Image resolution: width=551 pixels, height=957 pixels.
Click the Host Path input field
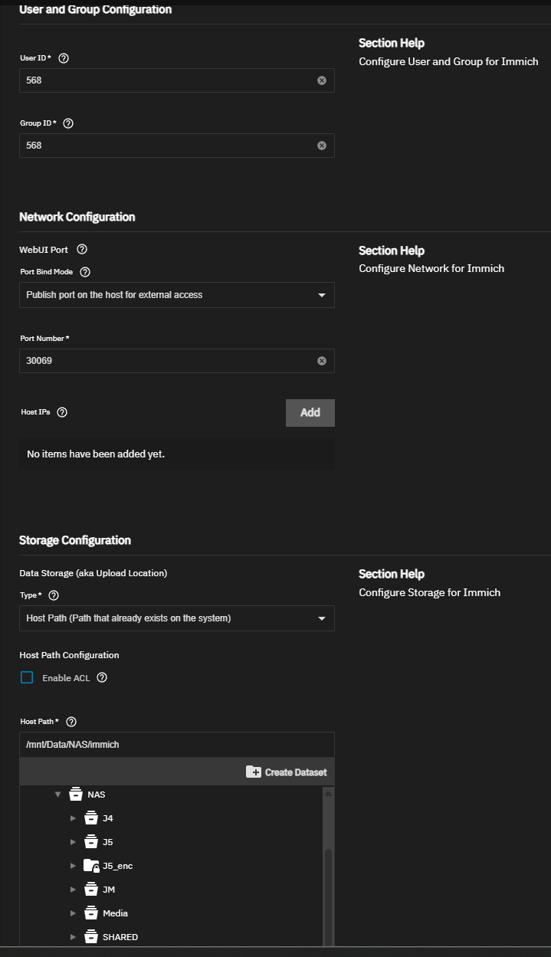pyautogui.click(x=176, y=744)
